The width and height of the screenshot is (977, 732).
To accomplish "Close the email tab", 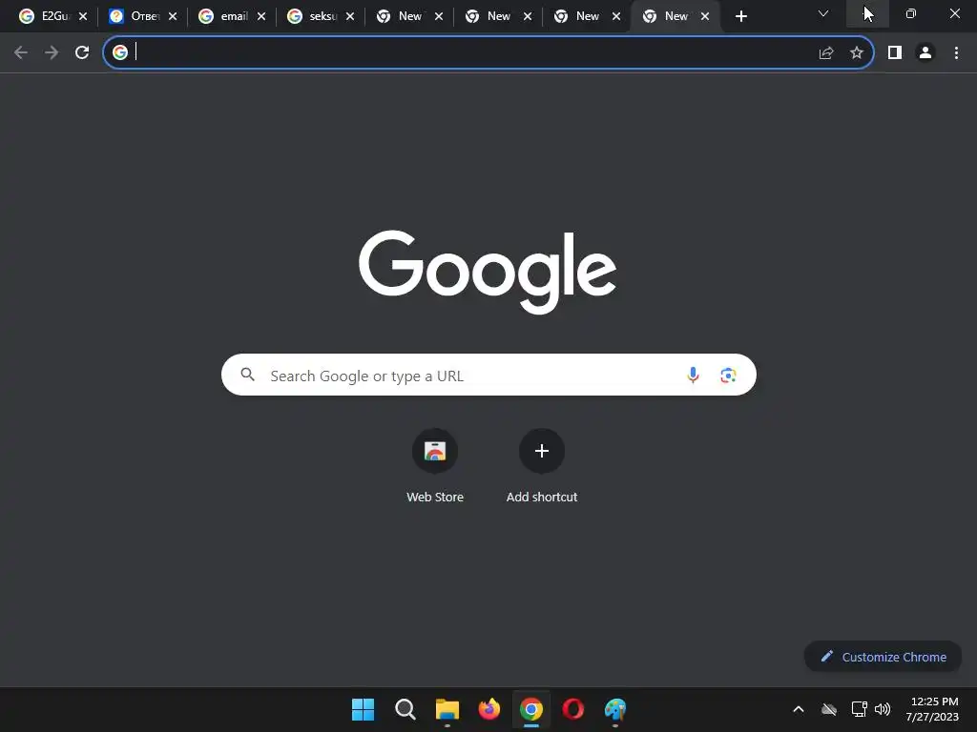I will click(x=261, y=16).
